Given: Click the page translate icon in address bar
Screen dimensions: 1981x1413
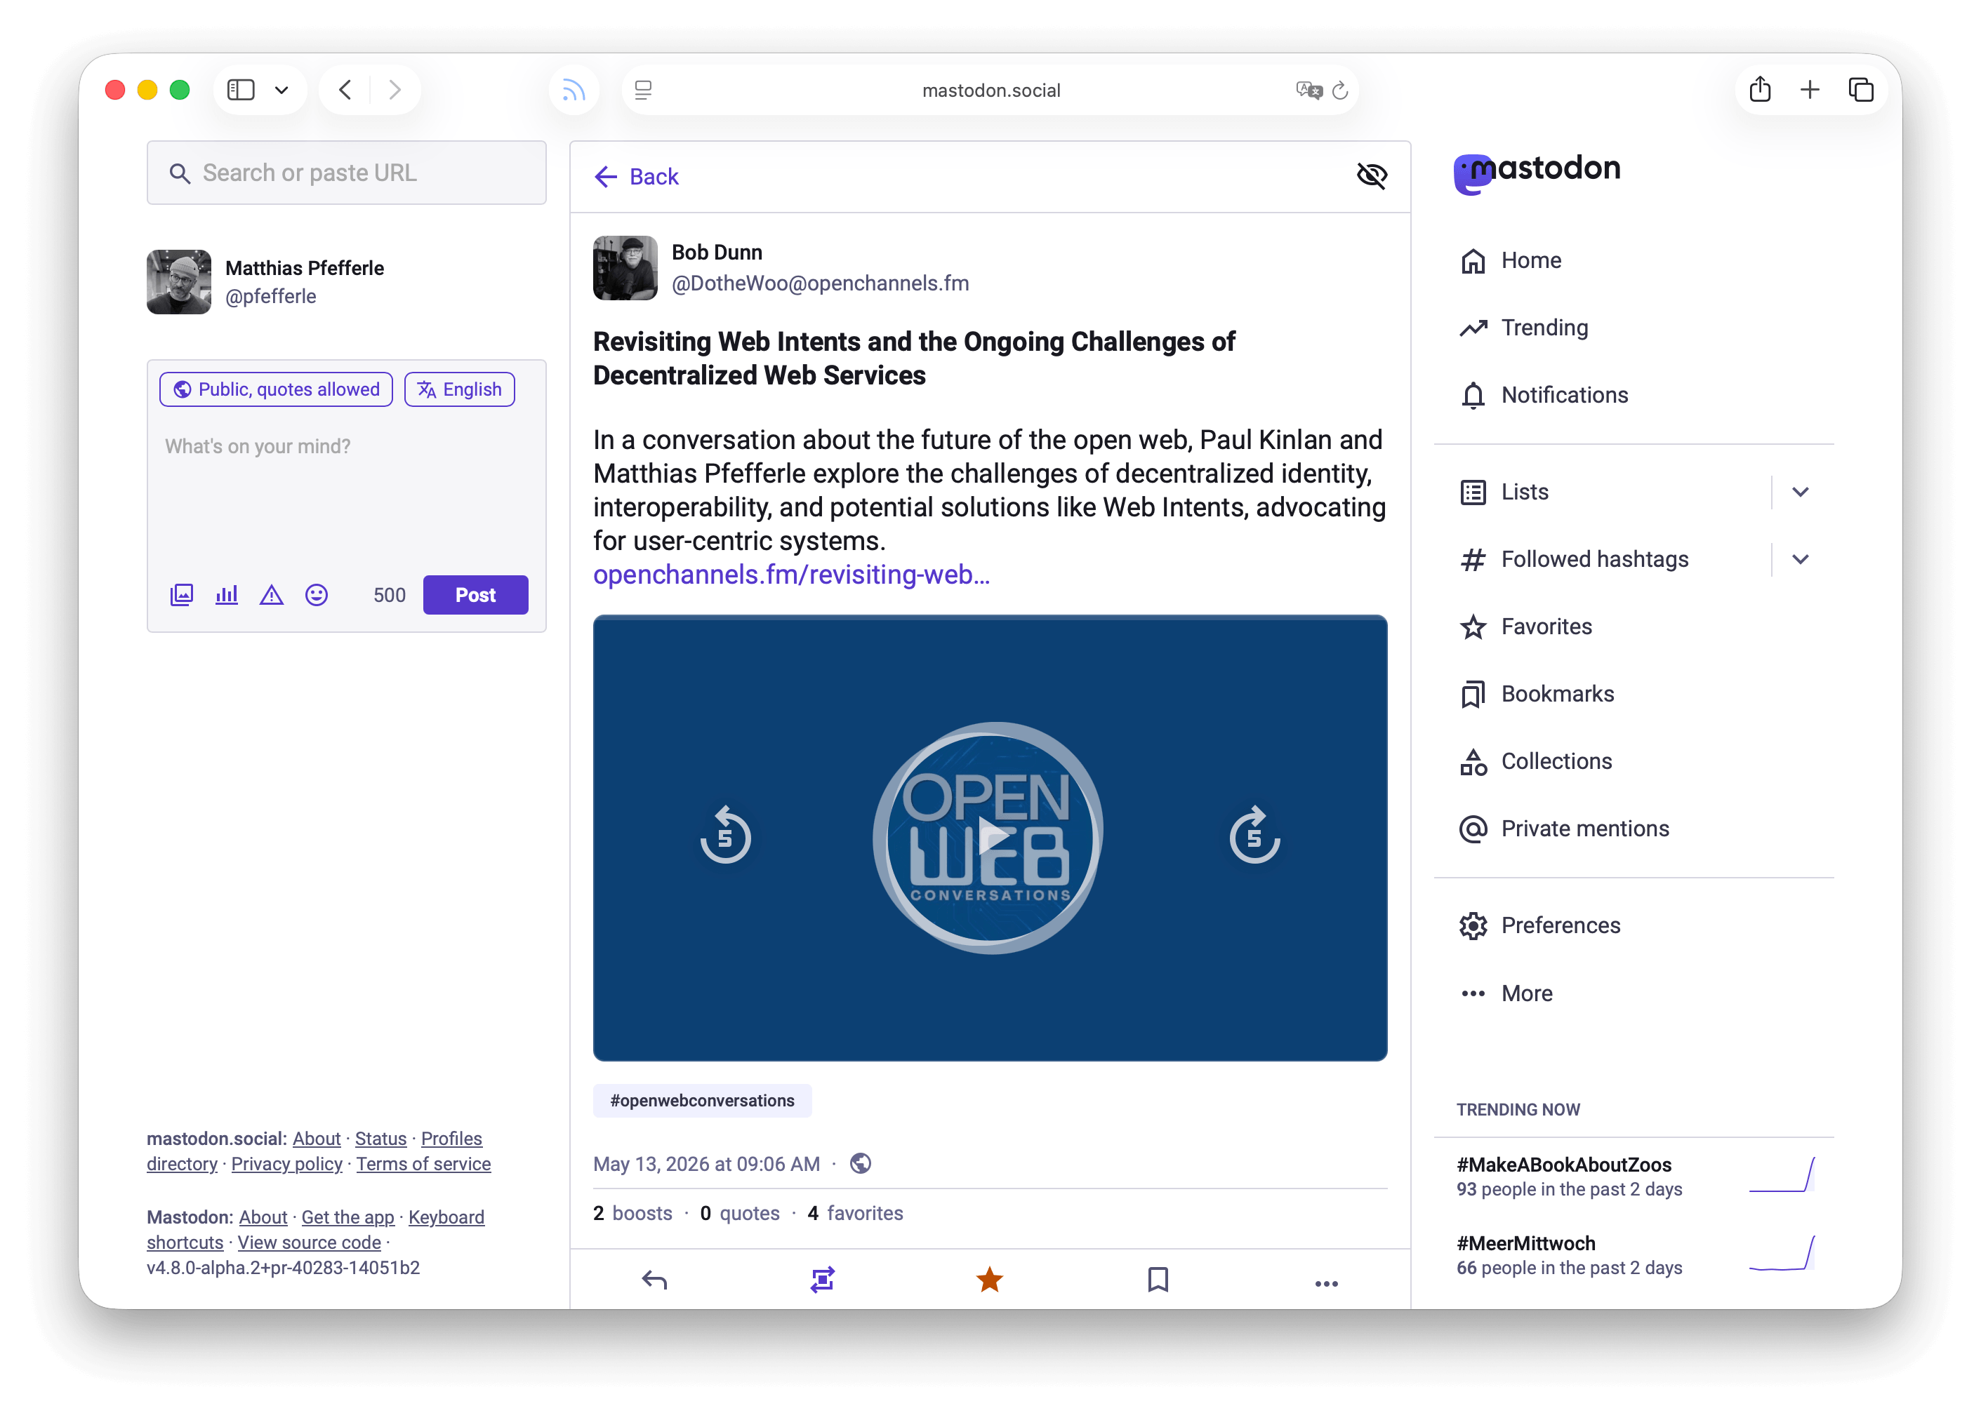Looking at the screenshot, I should click(1308, 90).
